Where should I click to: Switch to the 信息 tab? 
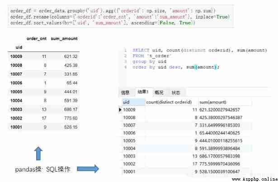[x=125, y=92]
